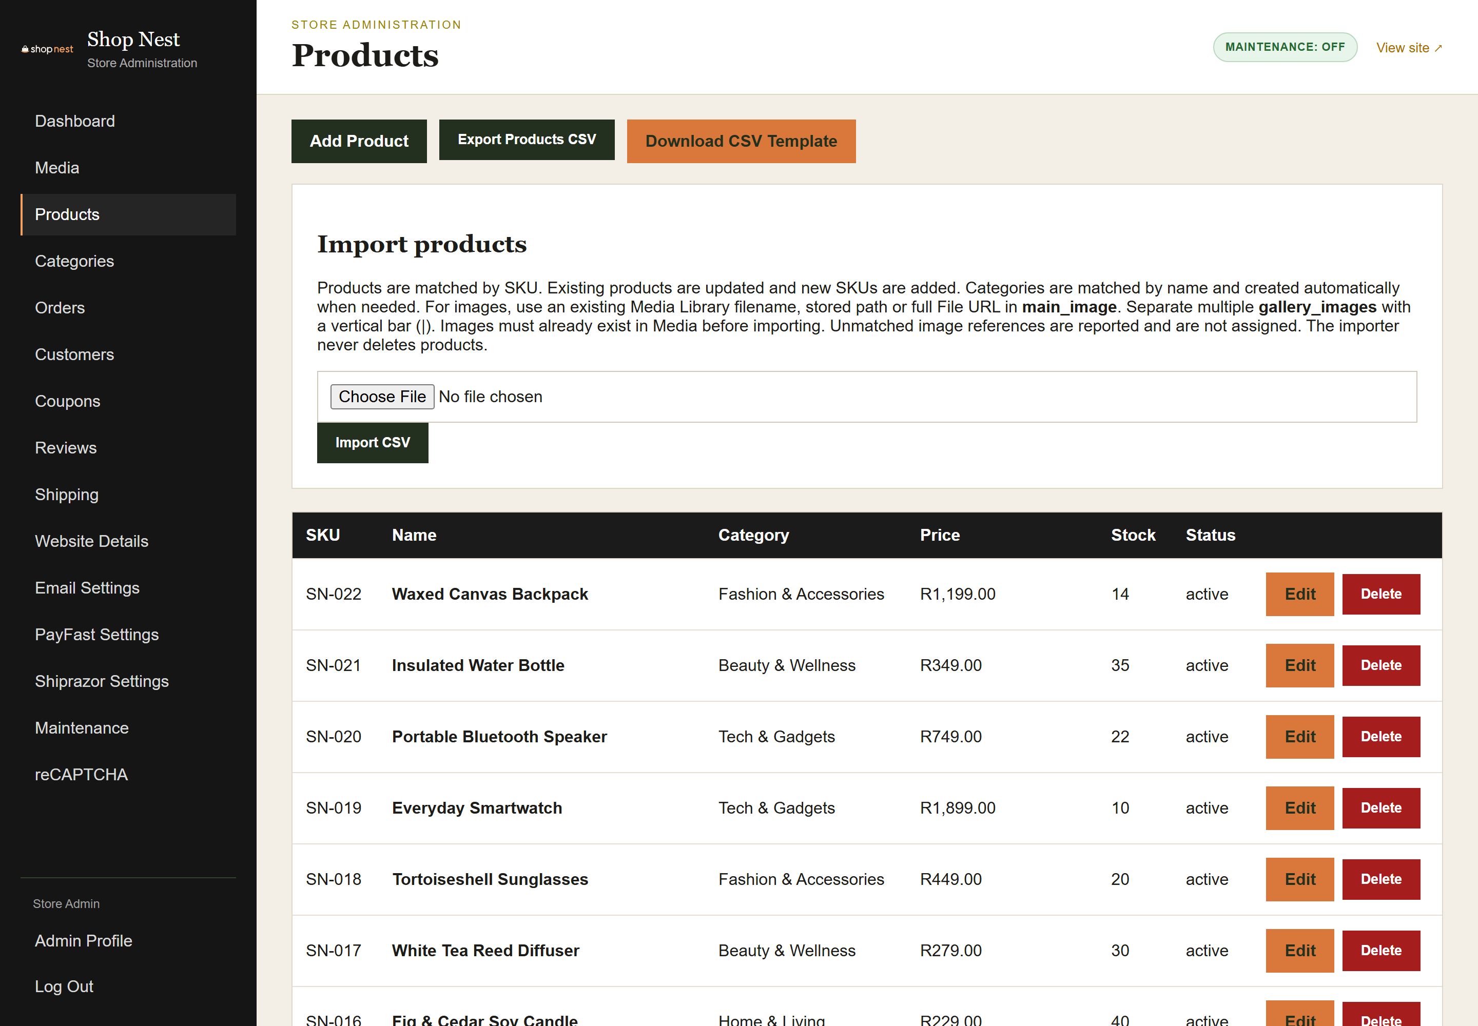Click the Import CSV button
Viewport: 1478px width, 1026px height.
click(373, 443)
